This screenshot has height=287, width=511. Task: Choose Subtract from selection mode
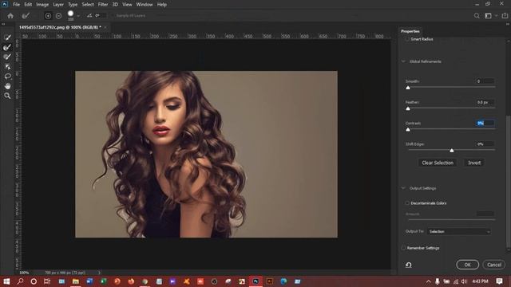(58, 16)
